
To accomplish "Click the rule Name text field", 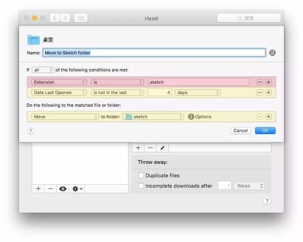I will (154, 53).
